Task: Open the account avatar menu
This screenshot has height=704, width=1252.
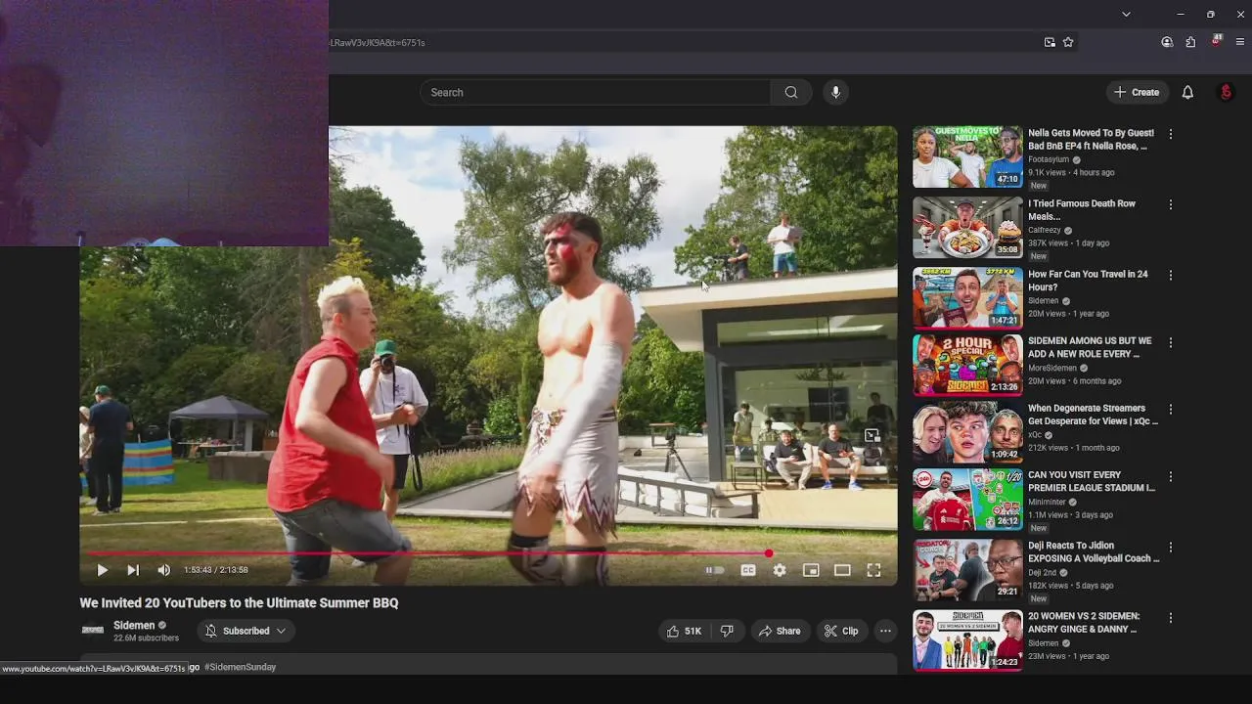Action: coord(1226,92)
